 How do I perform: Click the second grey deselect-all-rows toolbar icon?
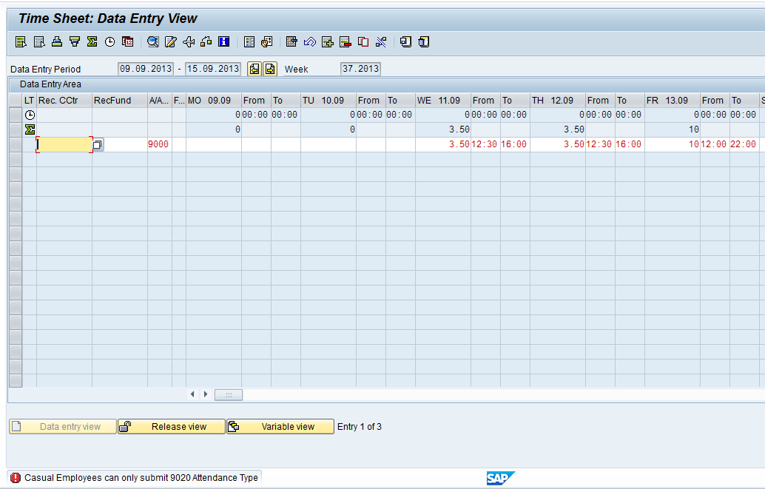(39, 42)
